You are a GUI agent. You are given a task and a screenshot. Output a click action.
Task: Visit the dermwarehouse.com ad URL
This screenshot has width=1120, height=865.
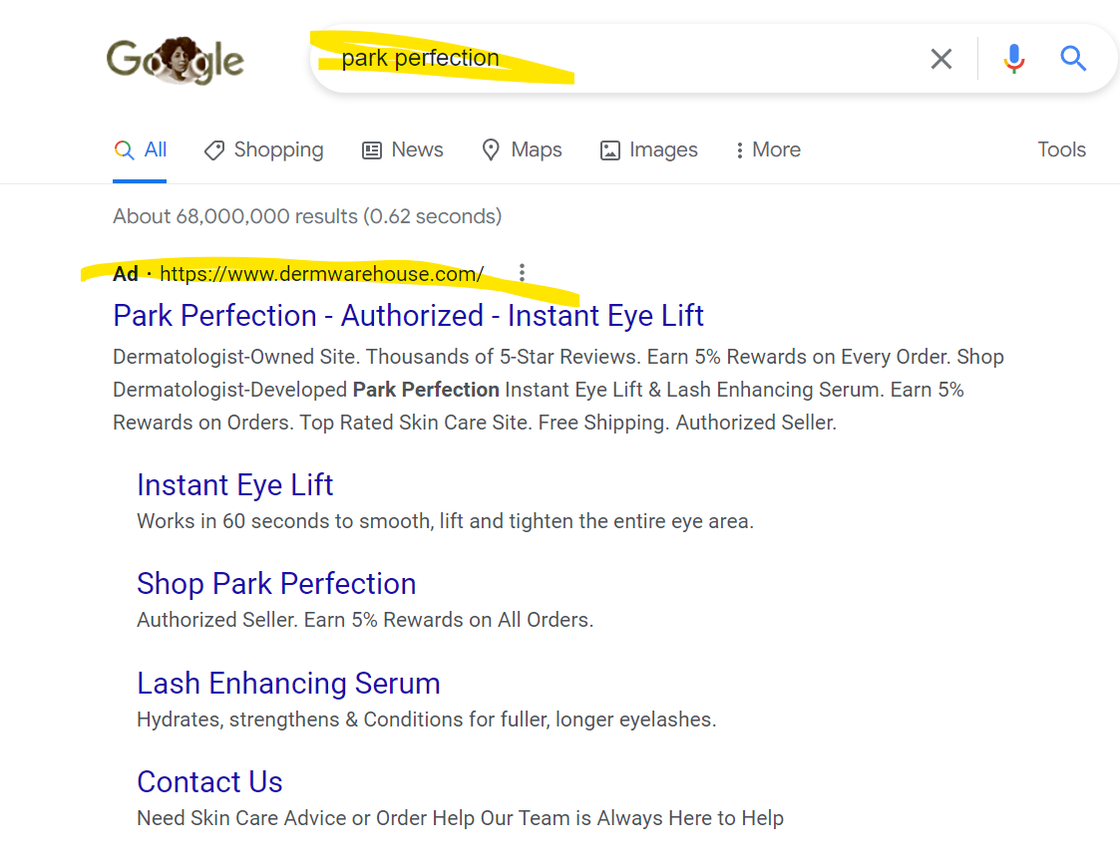click(x=321, y=274)
